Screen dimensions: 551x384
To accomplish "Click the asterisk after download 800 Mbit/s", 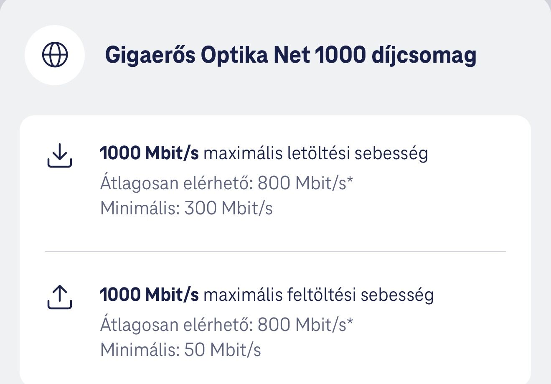I will tap(350, 180).
